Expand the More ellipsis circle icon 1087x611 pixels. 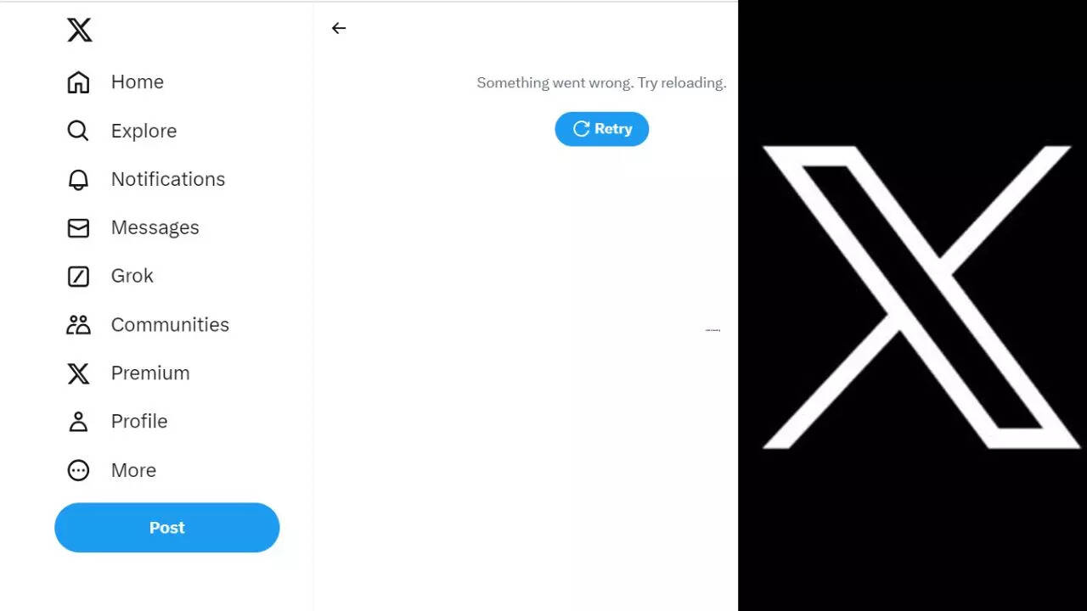pos(78,470)
